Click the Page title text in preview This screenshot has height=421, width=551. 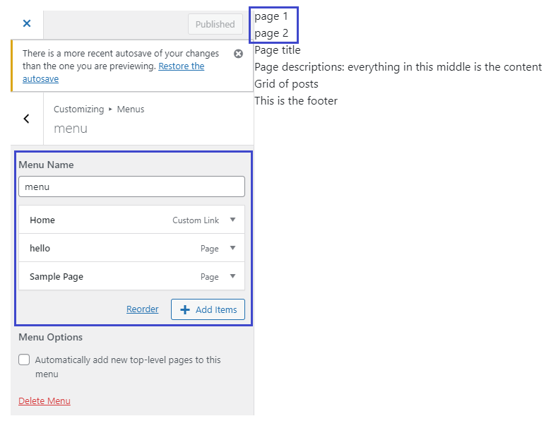point(278,50)
